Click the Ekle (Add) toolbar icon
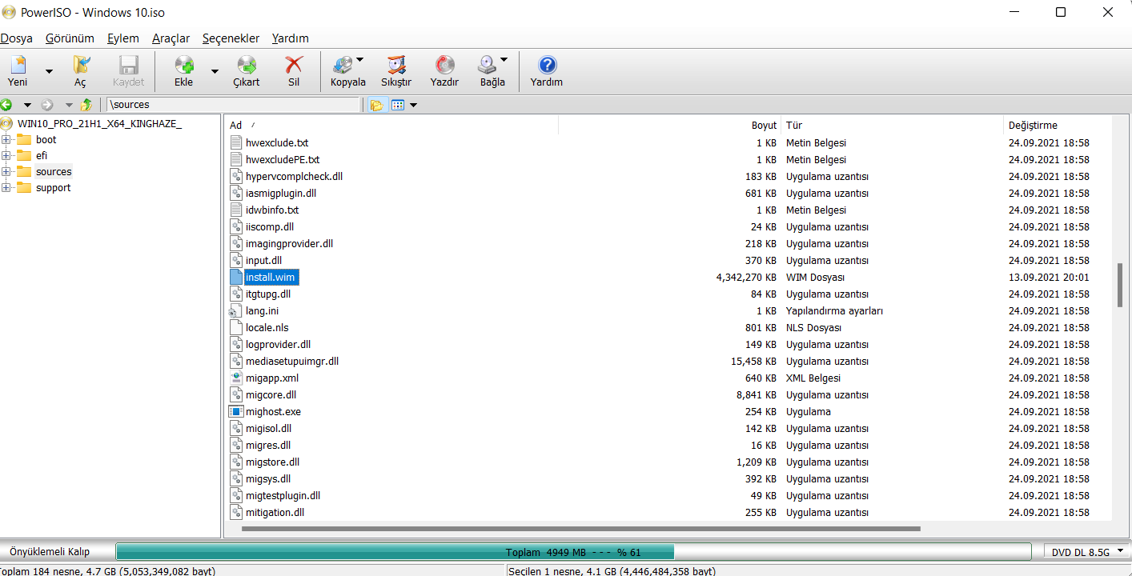This screenshot has width=1132, height=576. 184,66
